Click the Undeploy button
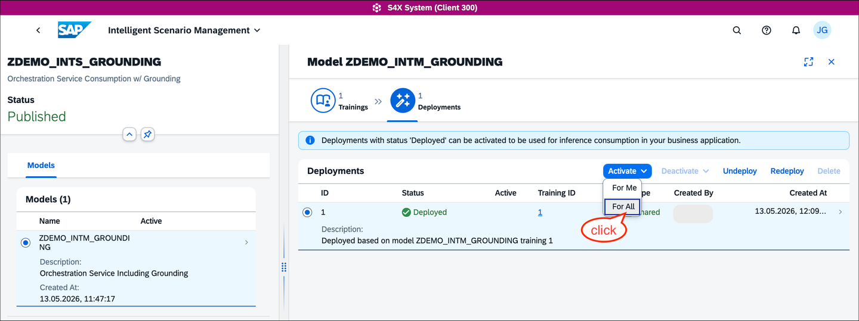The image size is (859, 321). [x=740, y=171]
